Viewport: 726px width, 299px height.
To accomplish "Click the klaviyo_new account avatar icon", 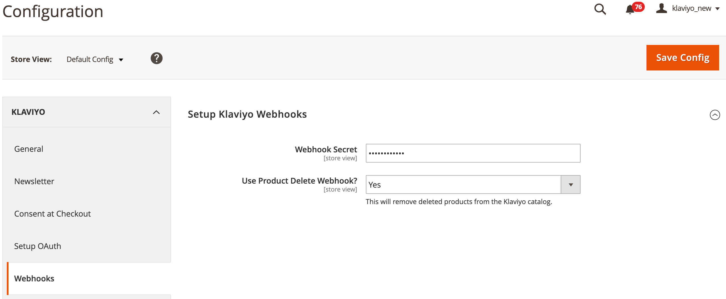I will click(x=662, y=9).
